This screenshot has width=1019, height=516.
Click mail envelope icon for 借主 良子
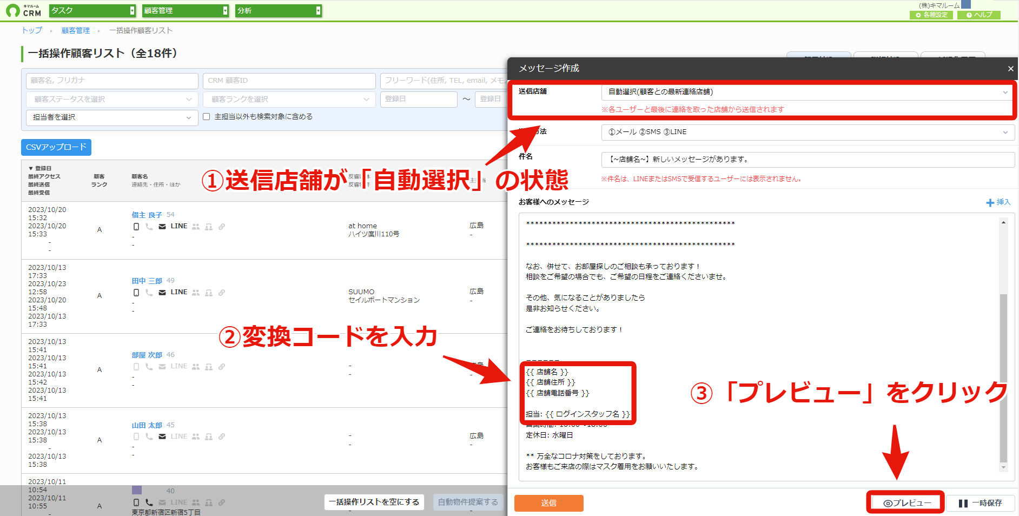click(x=162, y=227)
